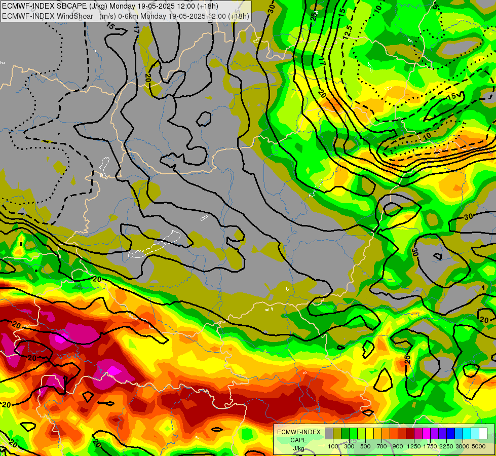Image resolution: width=496 pixels, height=456 pixels.
Task: Click the legend value label 5000
Action: (479, 446)
